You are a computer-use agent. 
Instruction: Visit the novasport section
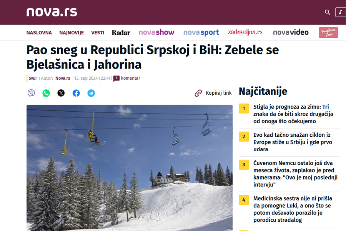(201, 32)
